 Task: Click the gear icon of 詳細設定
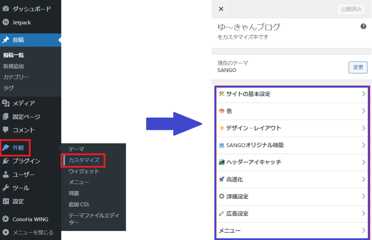click(x=222, y=196)
